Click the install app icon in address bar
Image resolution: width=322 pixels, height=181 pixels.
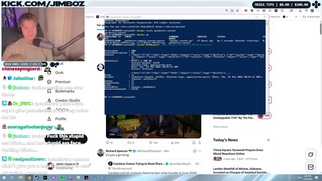click(x=232, y=11)
